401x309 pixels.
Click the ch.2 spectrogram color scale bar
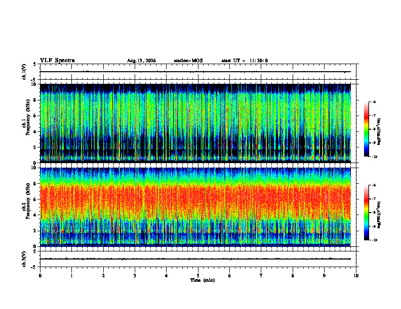click(x=366, y=213)
